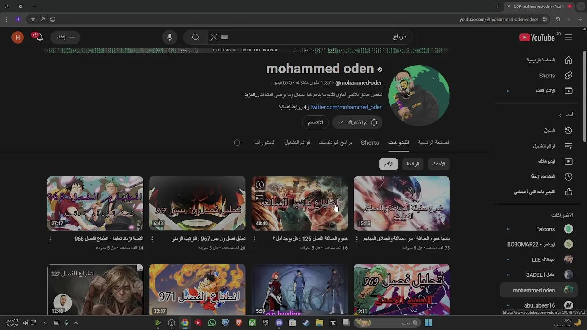This screenshot has height=330, width=587.
Task: Click the magnifier search button
Action: pos(196,38)
